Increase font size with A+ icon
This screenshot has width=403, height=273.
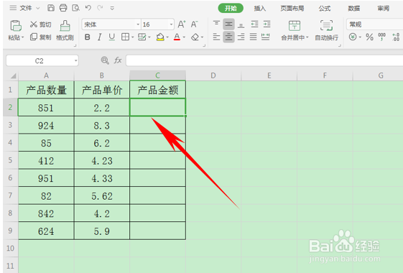pyautogui.click(x=182, y=24)
